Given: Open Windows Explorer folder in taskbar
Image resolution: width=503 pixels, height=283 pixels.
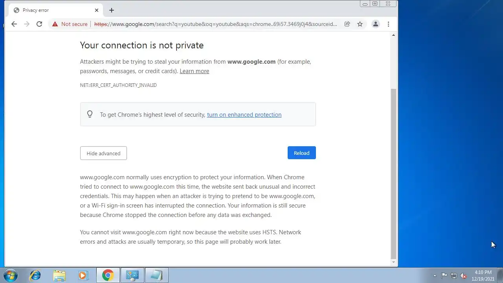Looking at the screenshot, I should pos(59,275).
